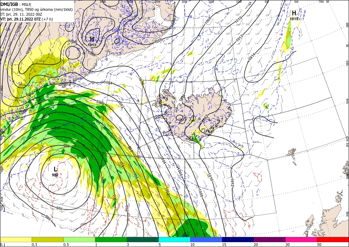Click the '64N' latitude label on right edge
This screenshot has height=247, width=349.
click(x=347, y=101)
